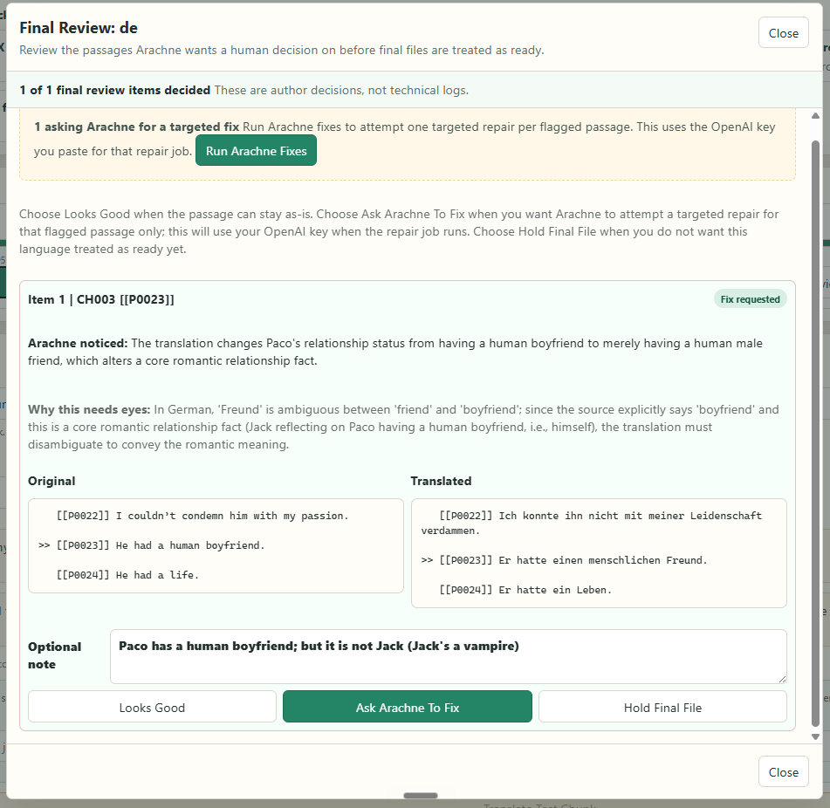The width and height of the screenshot is (830, 808).
Task: Select Ask Arachne To Fix option
Action: click(x=407, y=707)
